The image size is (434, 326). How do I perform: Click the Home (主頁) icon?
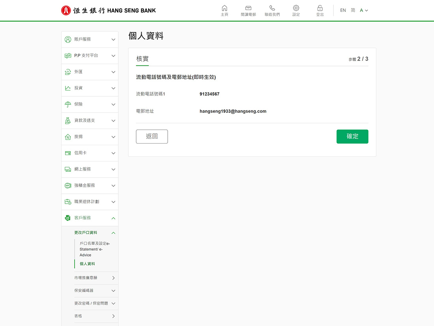pyautogui.click(x=224, y=8)
